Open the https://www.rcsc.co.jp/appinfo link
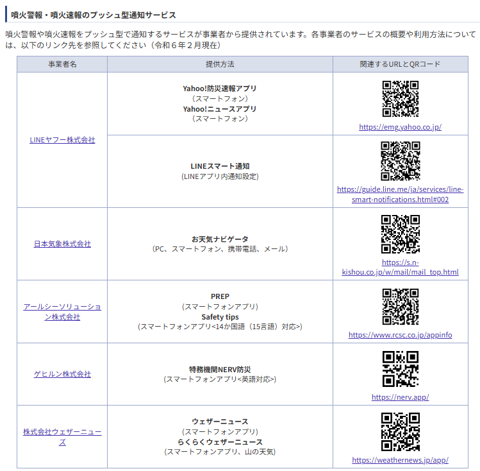Viewport: 480px width, 471px height. (x=400, y=335)
